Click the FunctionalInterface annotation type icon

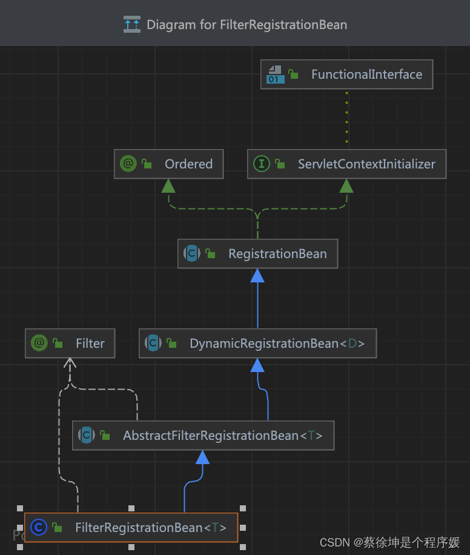pos(274,74)
